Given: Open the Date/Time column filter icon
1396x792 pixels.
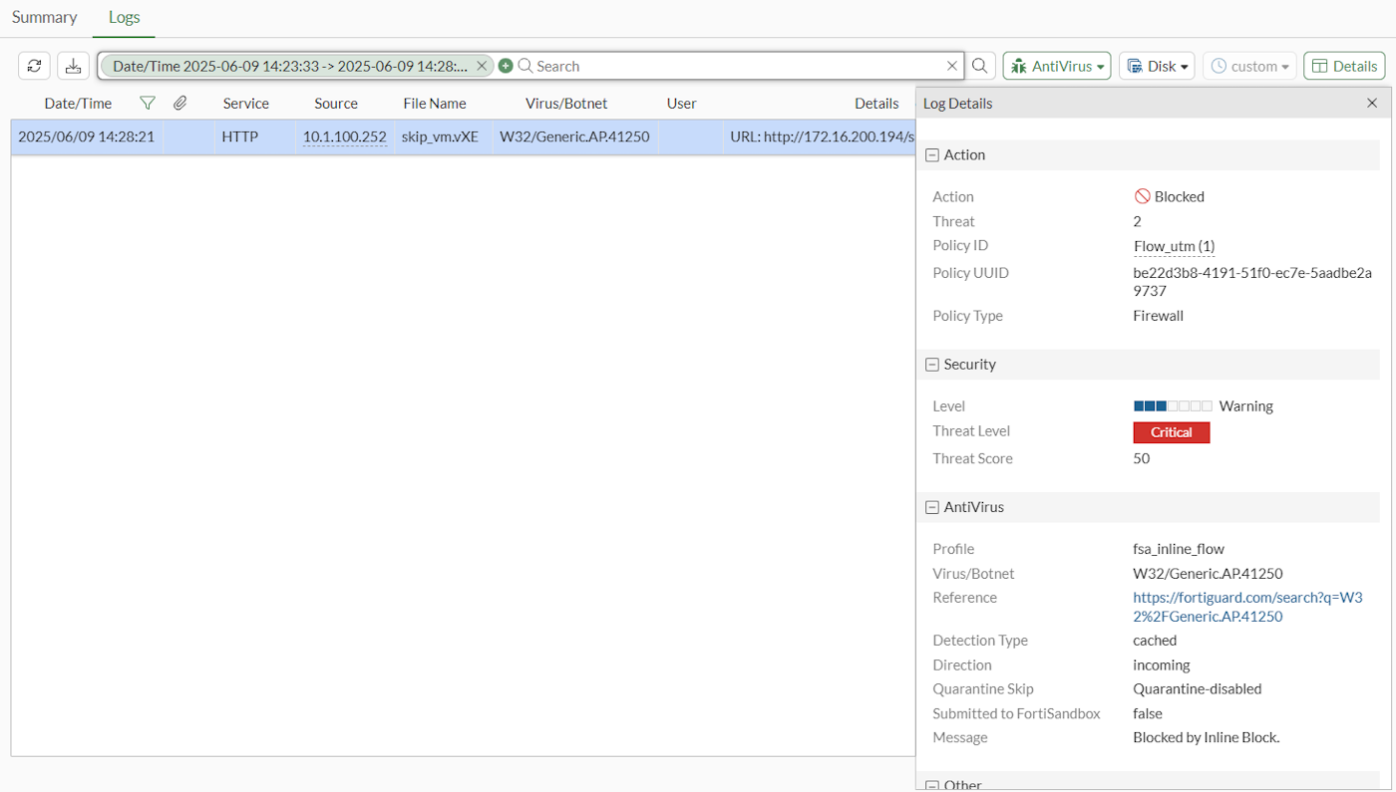Looking at the screenshot, I should 147,103.
